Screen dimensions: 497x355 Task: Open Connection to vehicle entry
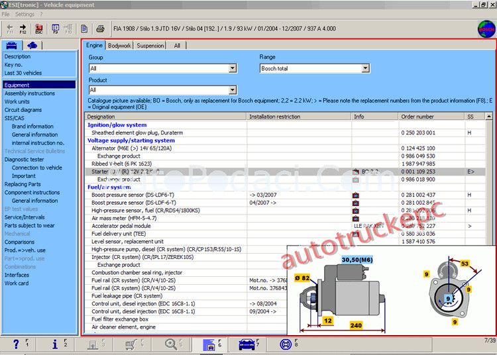point(36,168)
